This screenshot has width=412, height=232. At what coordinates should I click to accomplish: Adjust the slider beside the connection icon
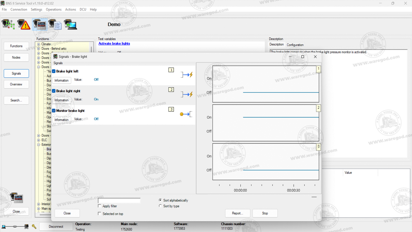[x=14, y=226]
